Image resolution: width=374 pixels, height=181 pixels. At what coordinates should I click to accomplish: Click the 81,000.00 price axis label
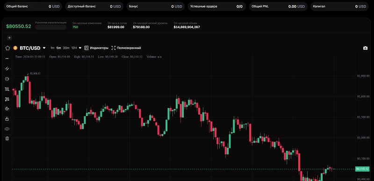[x=363, y=138]
